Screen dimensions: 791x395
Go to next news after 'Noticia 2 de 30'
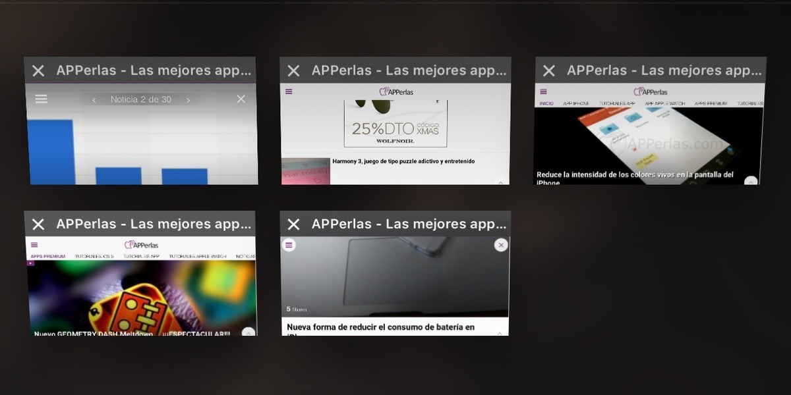188,100
